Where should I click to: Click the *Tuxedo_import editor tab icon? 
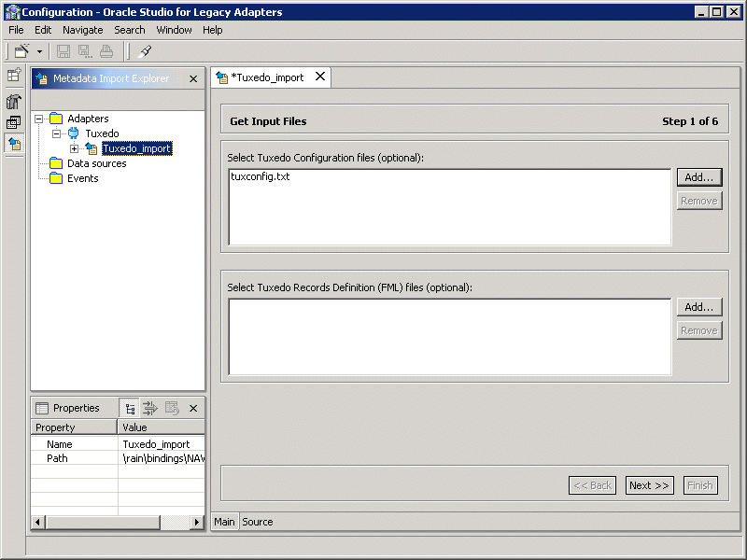coord(221,77)
